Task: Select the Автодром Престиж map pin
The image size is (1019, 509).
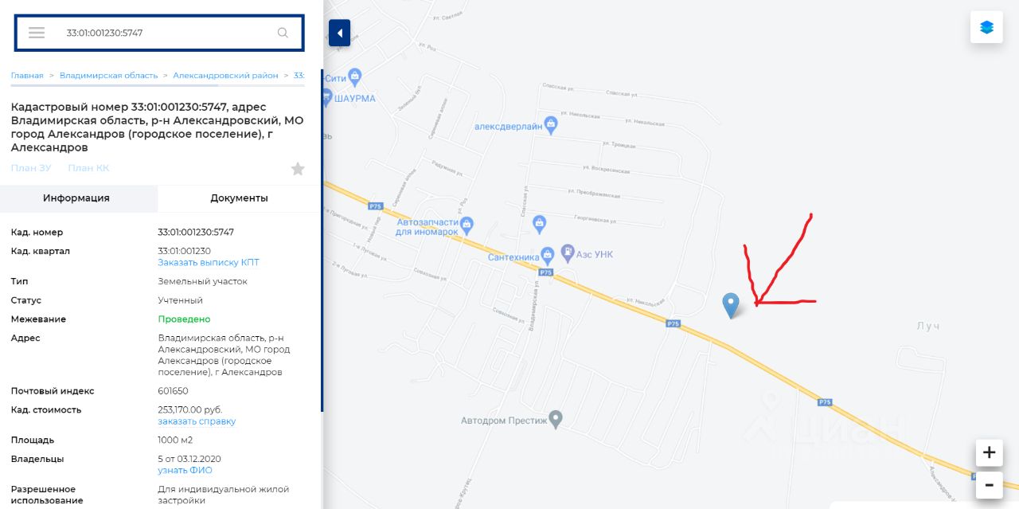Action: 556,419
